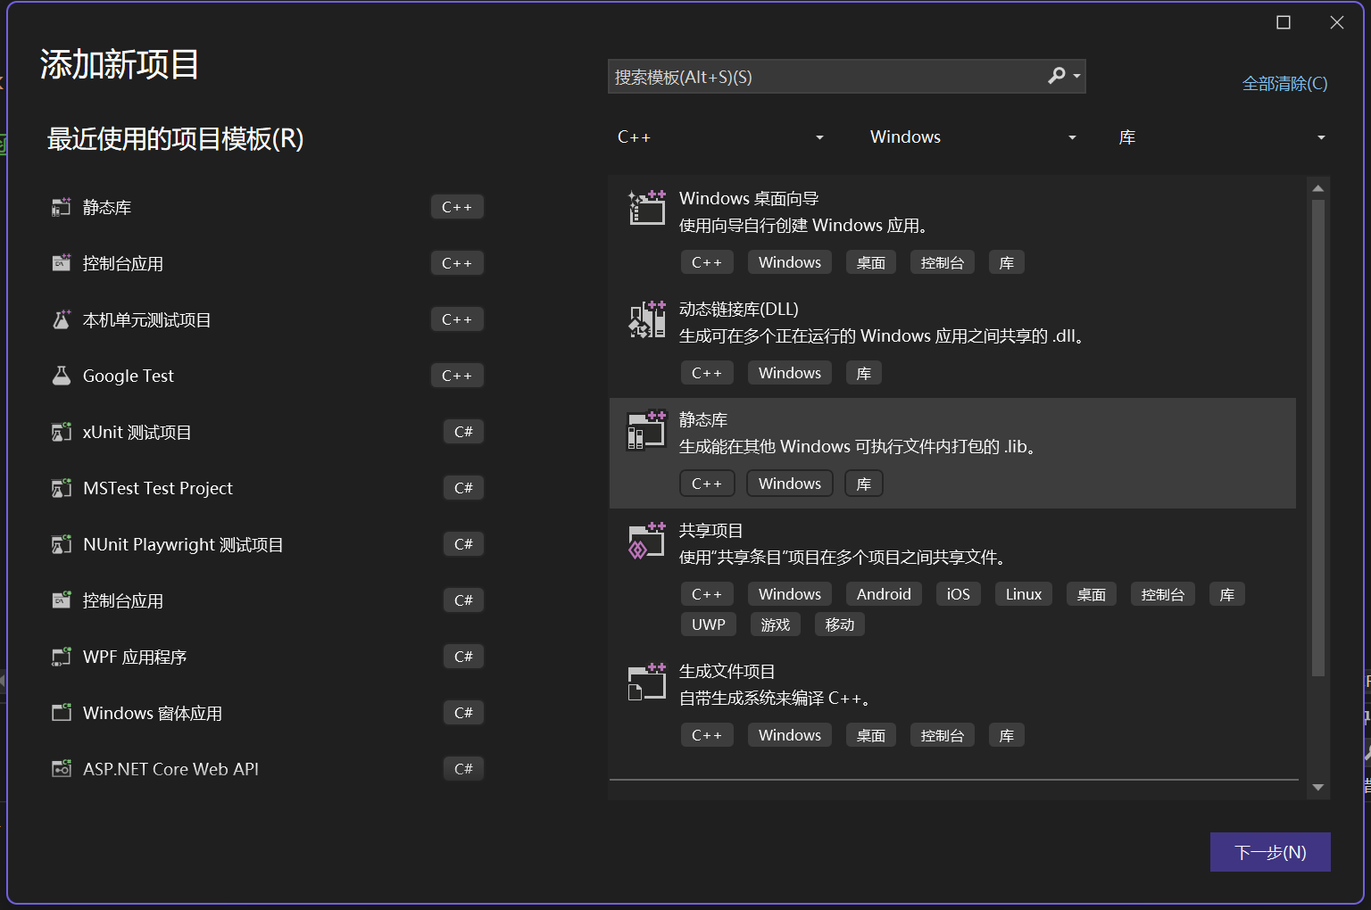The height and width of the screenshot is (910, 1371).
Task: Click the 静态库 icon in recent templates
Action: point(62,207)
